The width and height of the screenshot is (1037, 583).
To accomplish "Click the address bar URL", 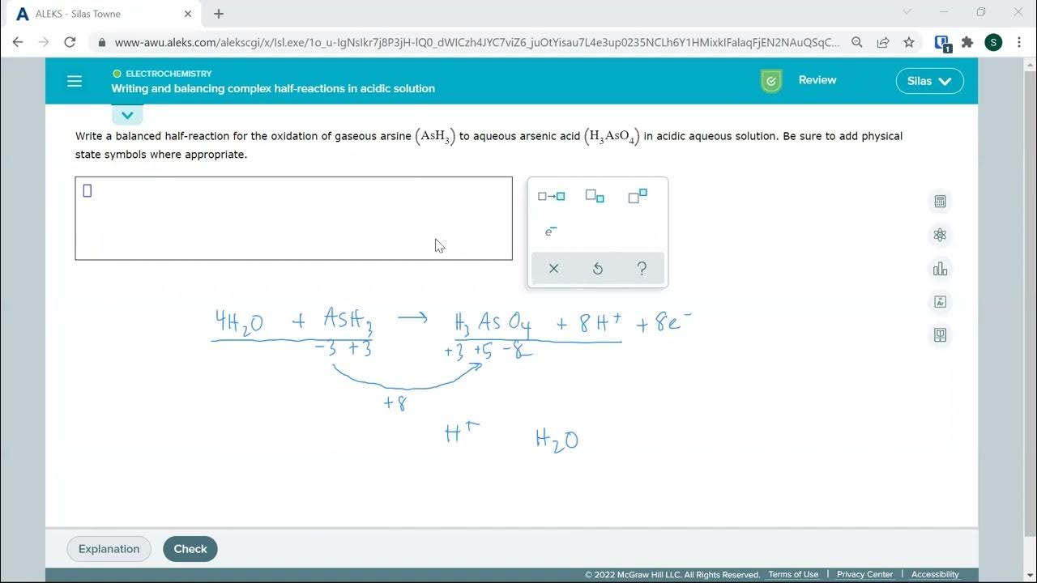I will click(x=476, y=43).
